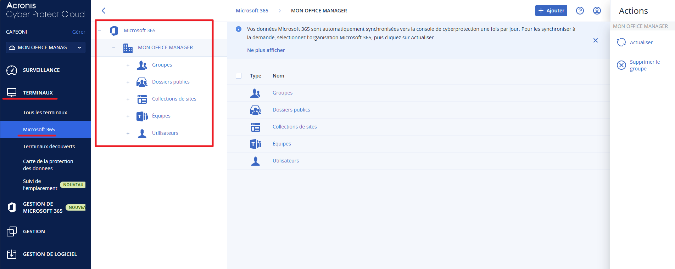This screenshot has width=675, height=269.
Task: Click the Utilisateurs link in the table
Action: coord(286,161)
